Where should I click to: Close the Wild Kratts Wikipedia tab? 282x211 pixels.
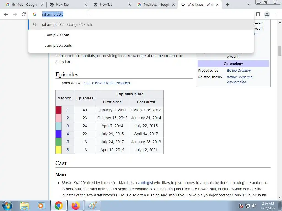217,5
